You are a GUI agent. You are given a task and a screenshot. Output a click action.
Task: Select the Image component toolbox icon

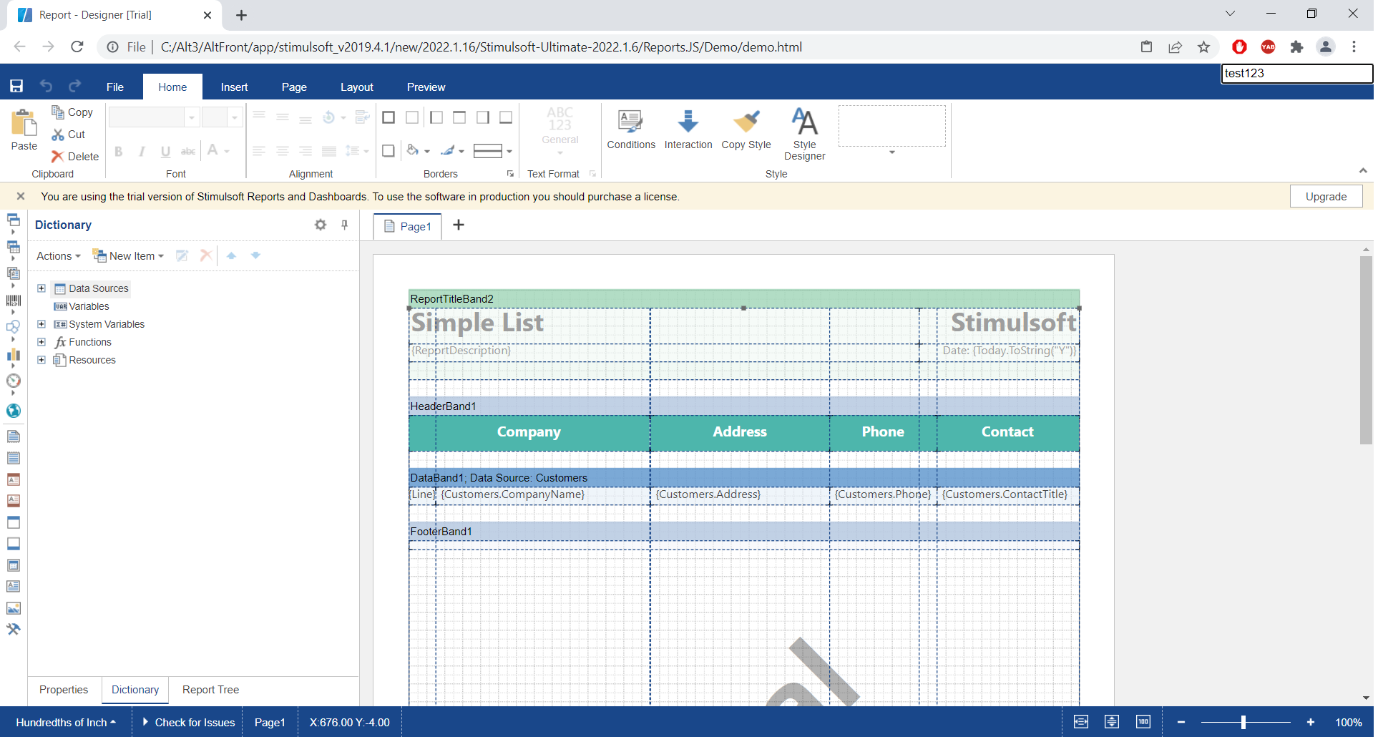click(14, 608)
